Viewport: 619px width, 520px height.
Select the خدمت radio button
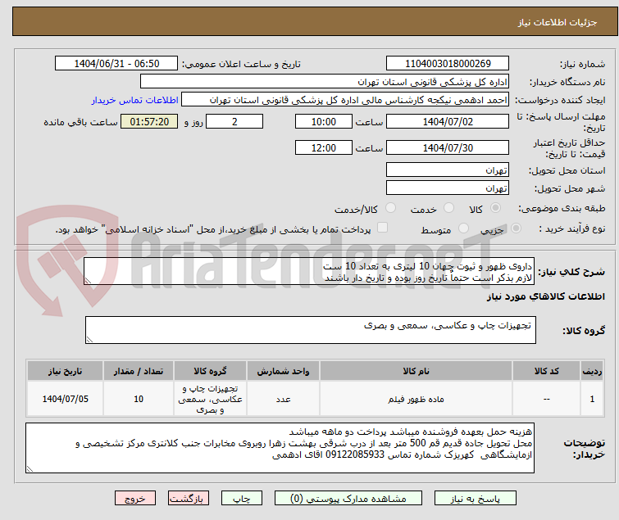click(x=448, y=207)
